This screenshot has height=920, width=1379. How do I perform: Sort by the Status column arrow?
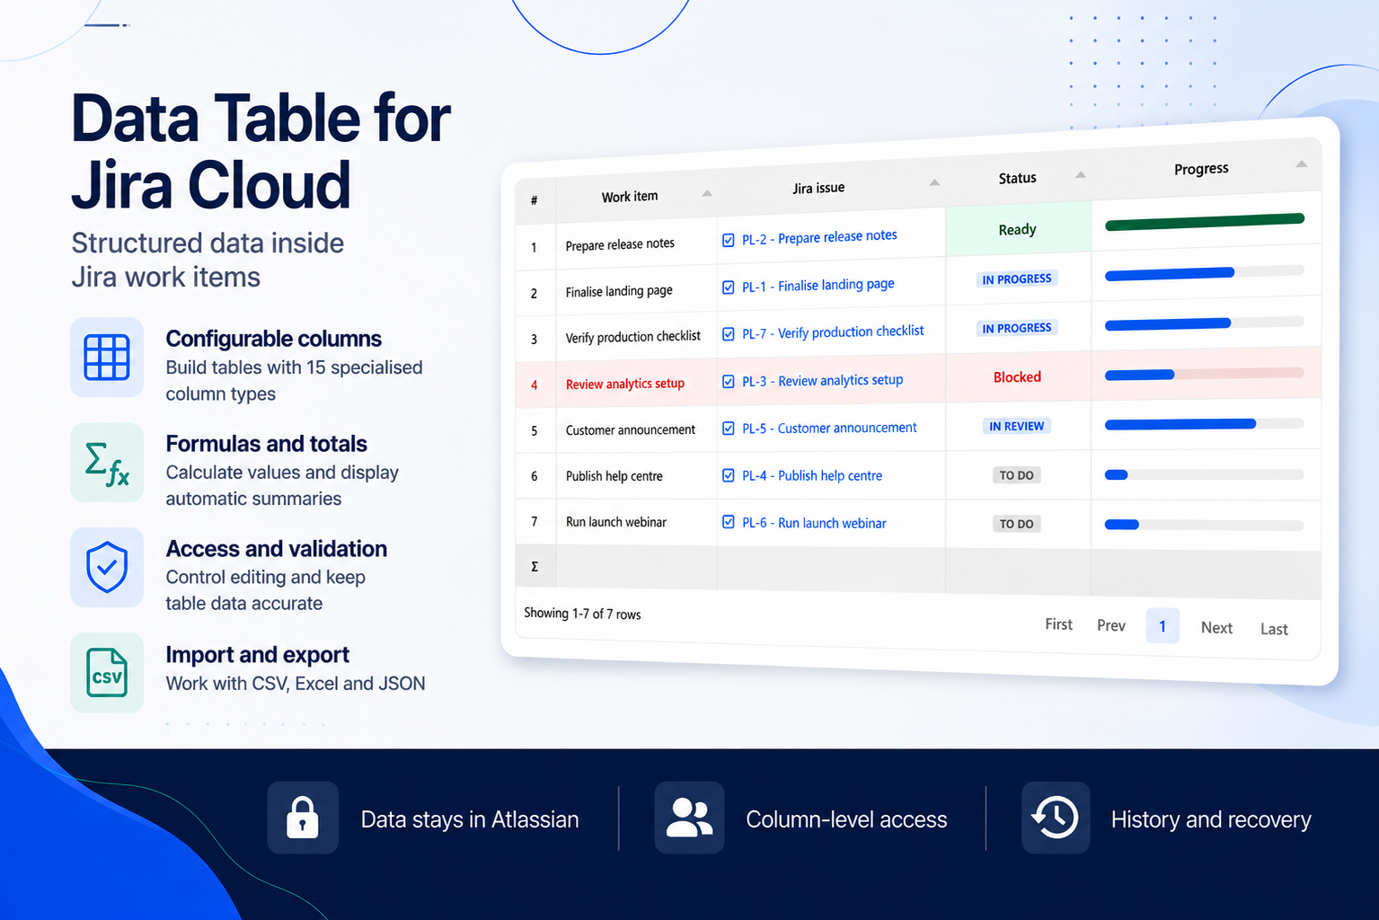click(1081, 174)
